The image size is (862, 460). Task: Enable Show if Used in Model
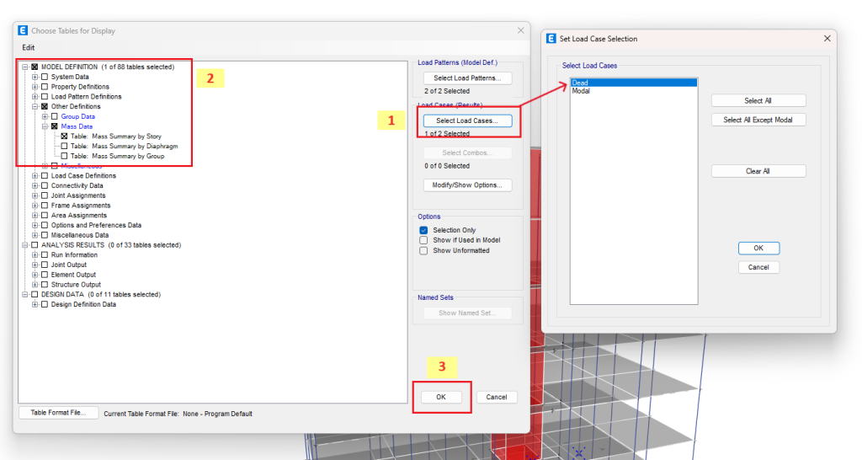click(424, 240)
